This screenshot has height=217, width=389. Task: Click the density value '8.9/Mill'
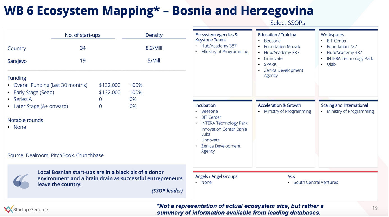click(154, 48)
